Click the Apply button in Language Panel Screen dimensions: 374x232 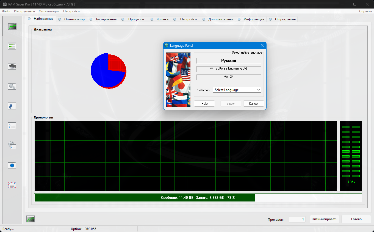click(x=231, y=104)
